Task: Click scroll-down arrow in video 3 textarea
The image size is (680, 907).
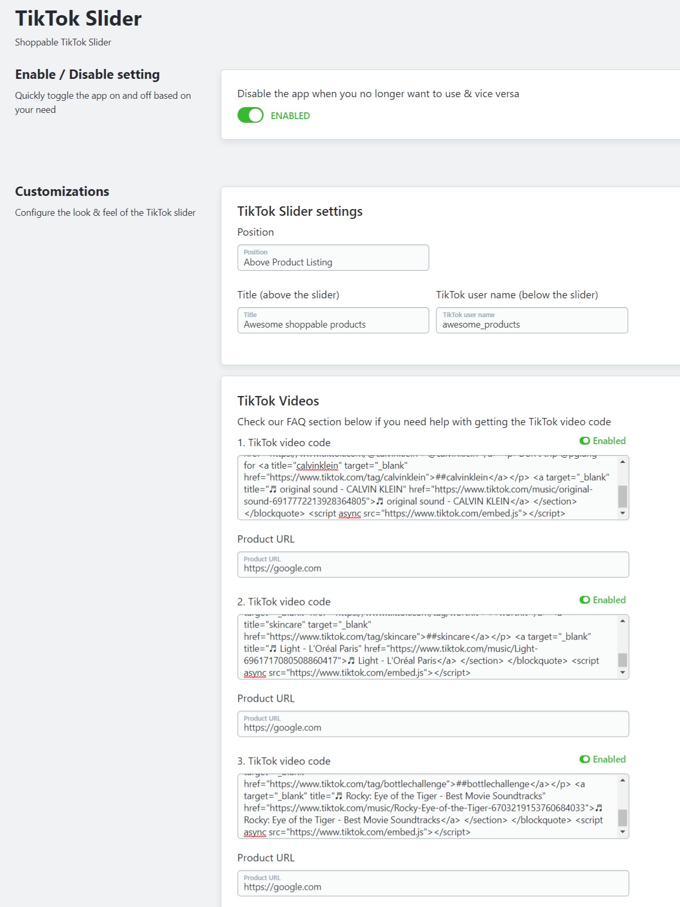Action: pos(623,832)
